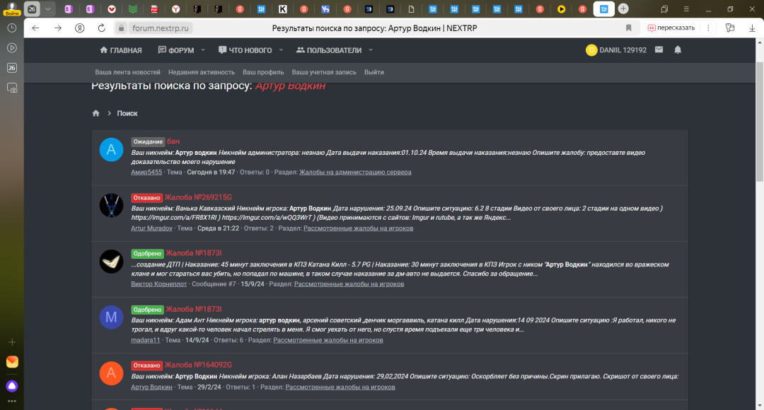This screenshot has width=764, height=410.
Task: Click the address bar URL forum.nextrp.ru
Action: (x=161, y=28)
